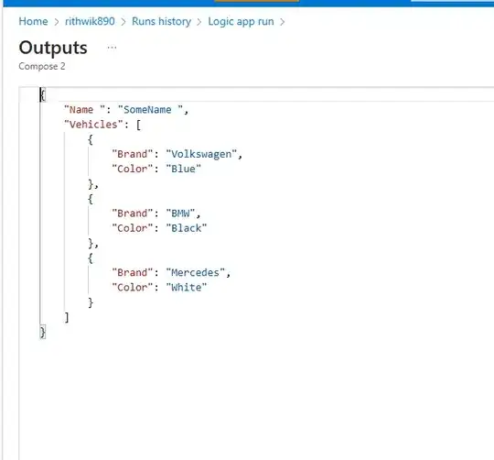Open rithwik890 breadcrumb link
Viewport: 494px width, 460px height.
tap(90, 21)
